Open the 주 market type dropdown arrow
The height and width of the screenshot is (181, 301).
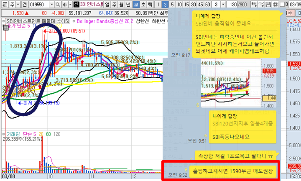click(x=18, y=4)
